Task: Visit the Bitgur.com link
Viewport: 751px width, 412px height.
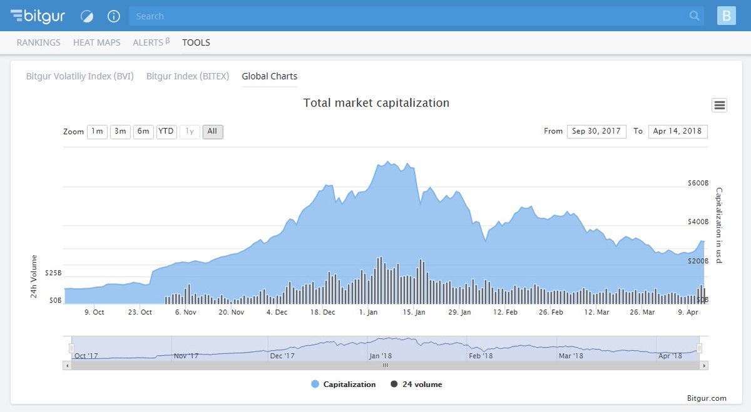Action: pos(706,398)
